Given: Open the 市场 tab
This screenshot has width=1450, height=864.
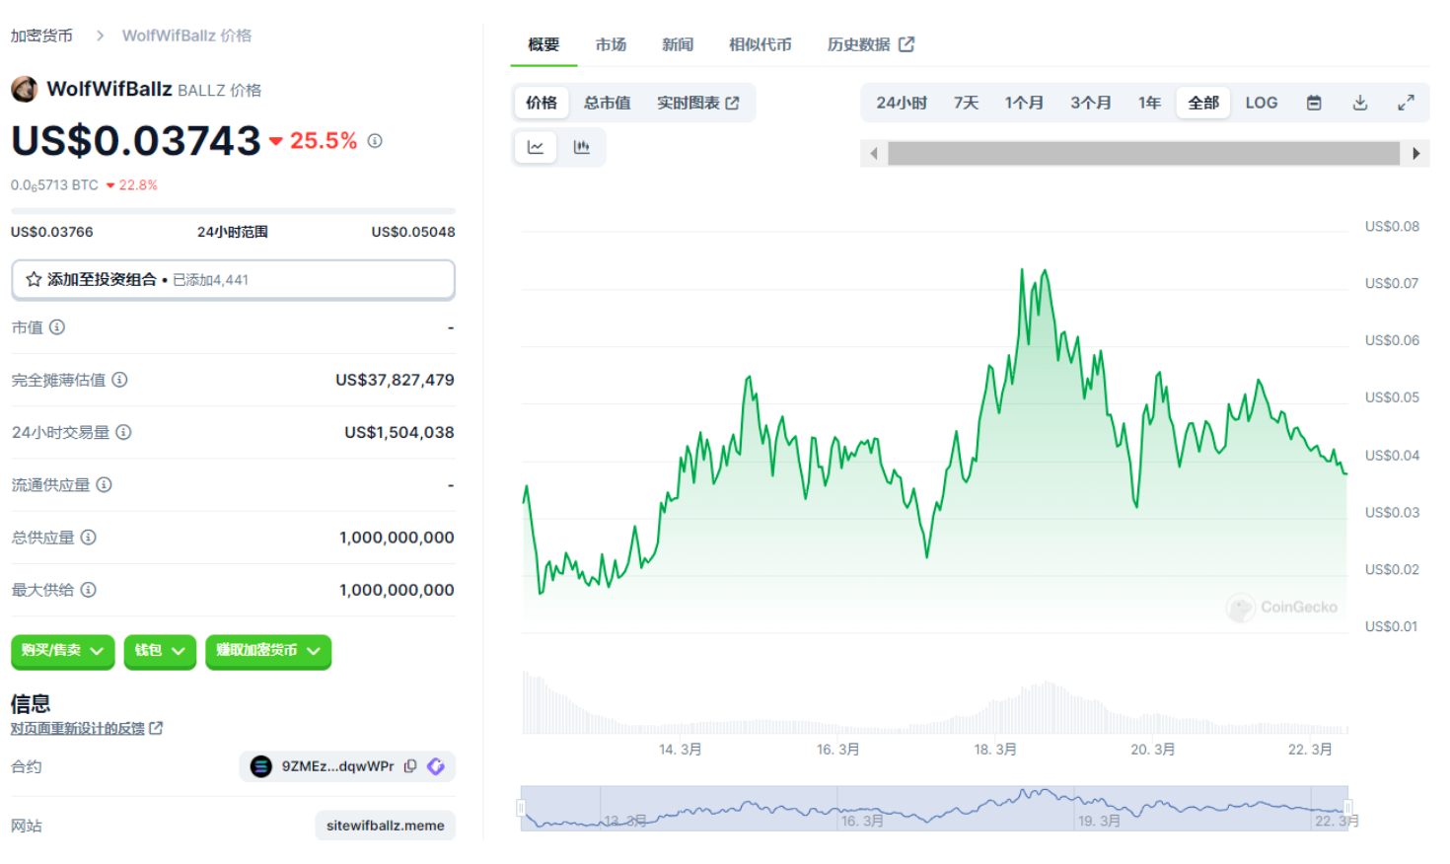Looking at the screenshot, I should tap(611, 44).
